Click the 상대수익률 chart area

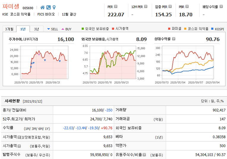point(188,62)
